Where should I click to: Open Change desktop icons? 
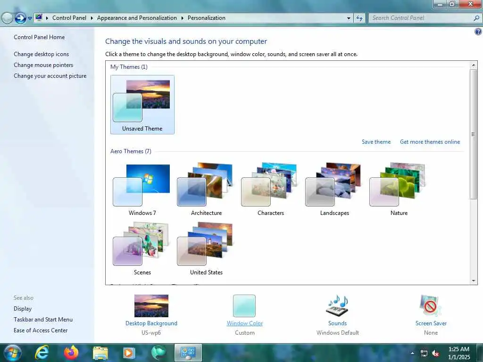[42, 54]
